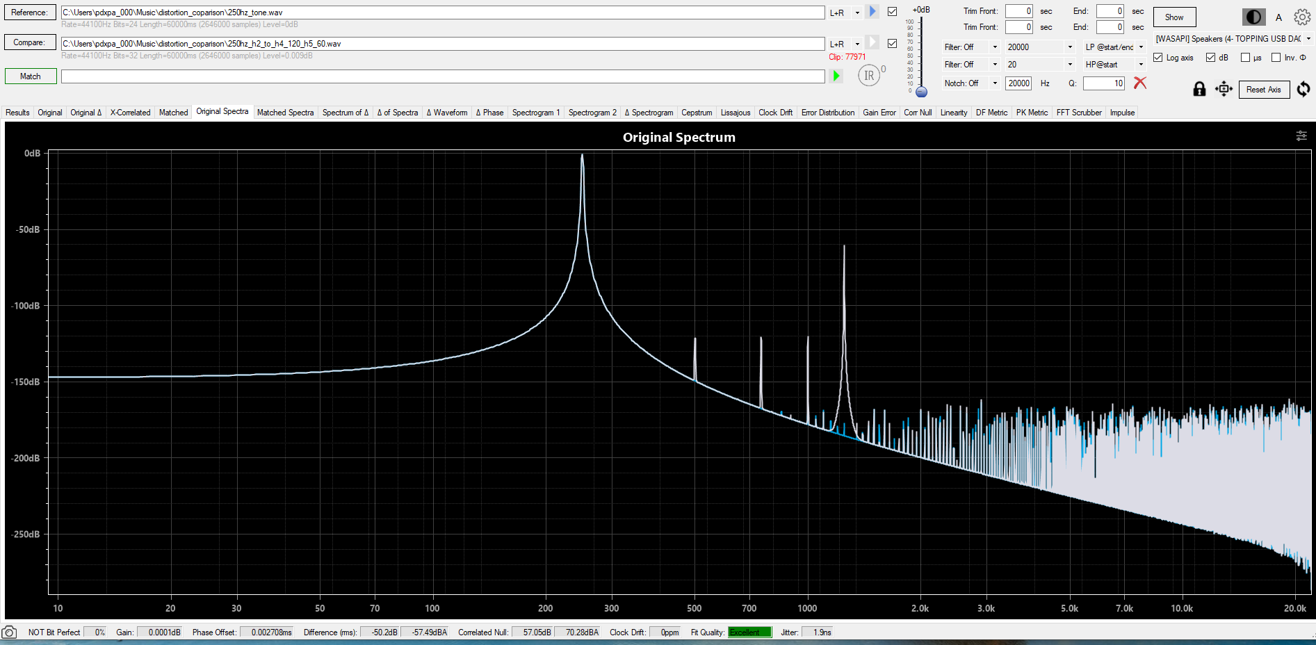Open the IR impulse response icon
1316x645 pixels.
(870, 75)
